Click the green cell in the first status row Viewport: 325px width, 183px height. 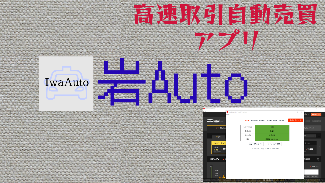coord(272,127)
